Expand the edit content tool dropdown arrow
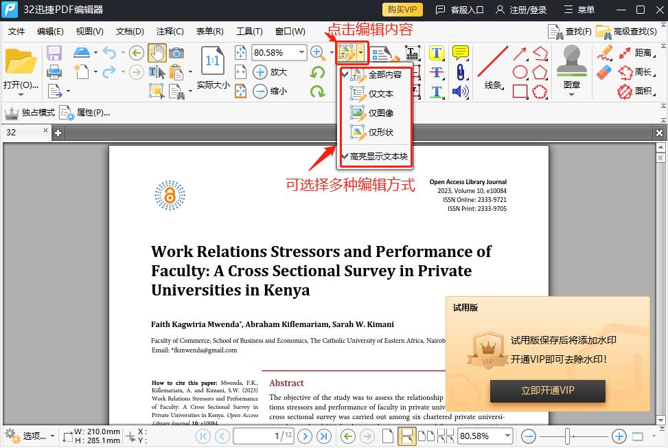Image resolution: width=668 pixels, height=448 pixels. 361,52
